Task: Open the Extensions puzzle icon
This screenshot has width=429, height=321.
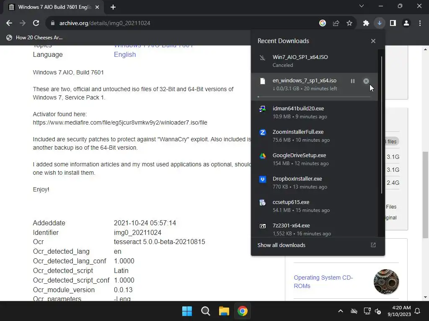Action: [366, 23]
